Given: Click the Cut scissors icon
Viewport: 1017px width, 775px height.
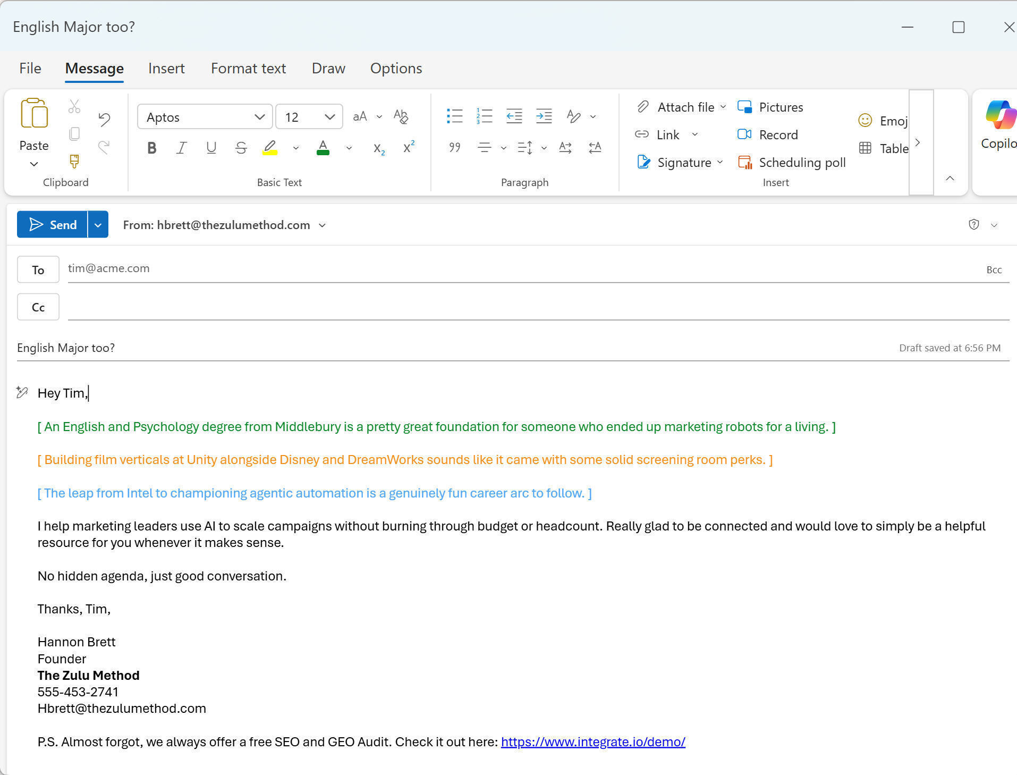Looking at the screenshot, I should (74, 107).
